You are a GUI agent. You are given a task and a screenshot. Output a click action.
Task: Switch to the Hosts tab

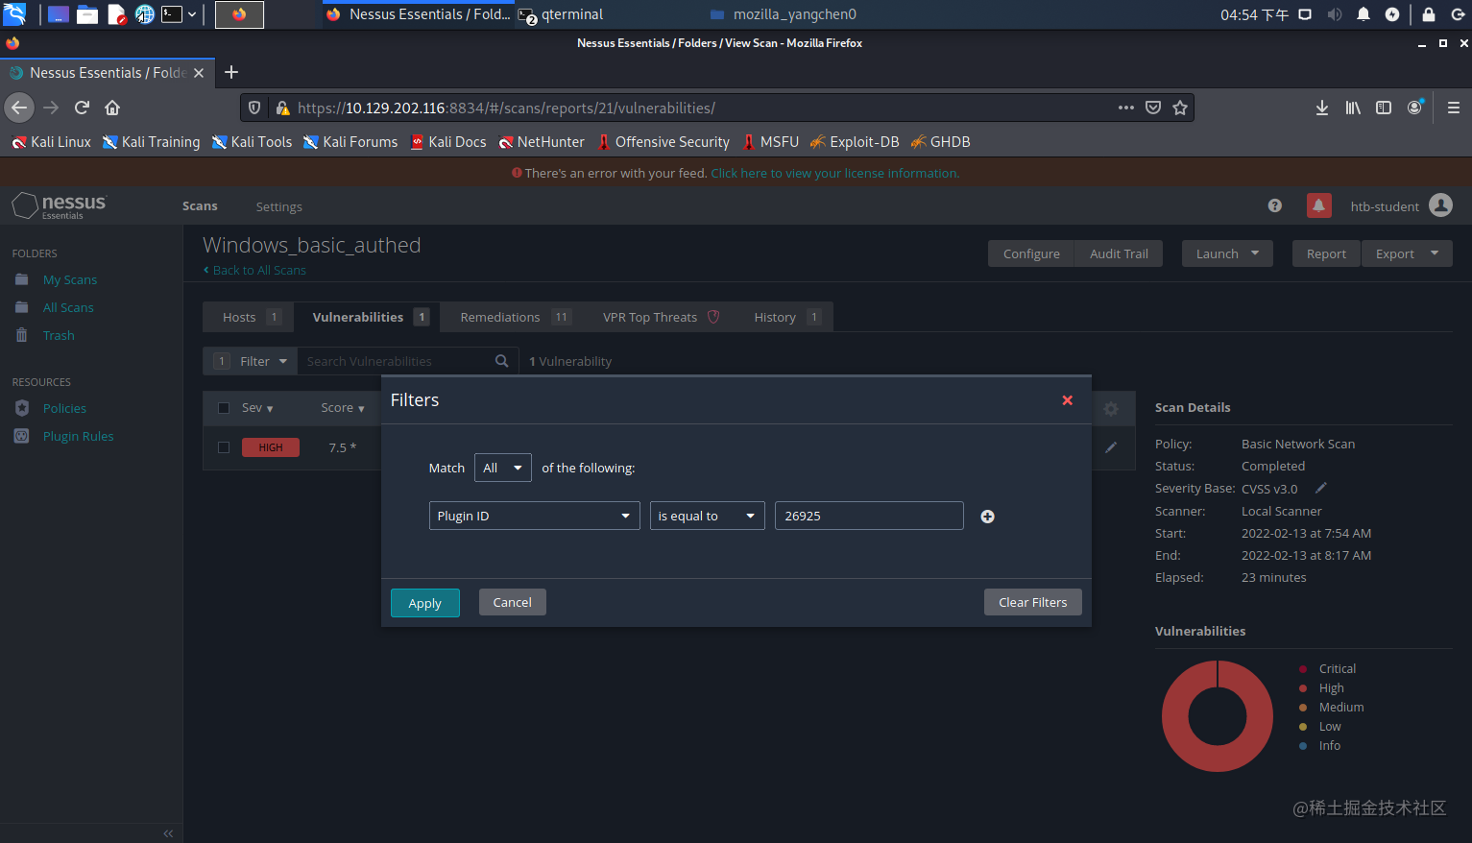pos(251,317)
